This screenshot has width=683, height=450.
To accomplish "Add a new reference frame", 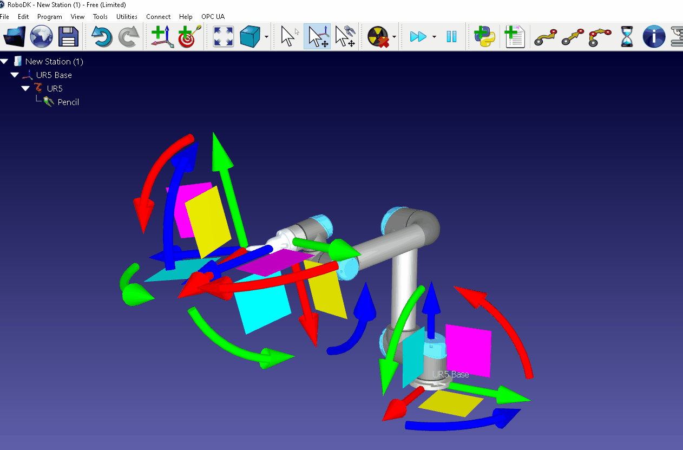I will click(x=162, y=37).
